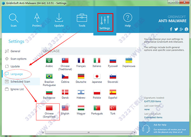This screenshot has width=191, height=137.
Task: Click Ask for help panel
Action: click(x=164, y=128)
